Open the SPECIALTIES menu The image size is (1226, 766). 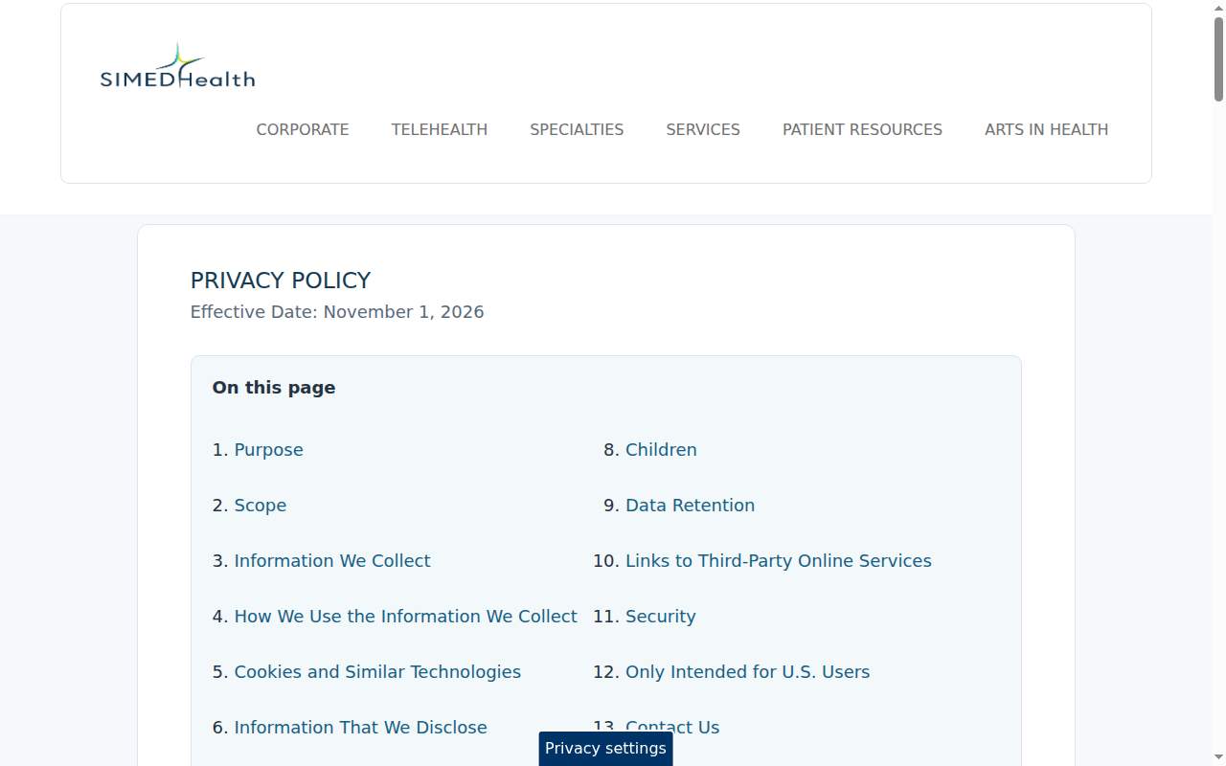(x=577, y=129)
